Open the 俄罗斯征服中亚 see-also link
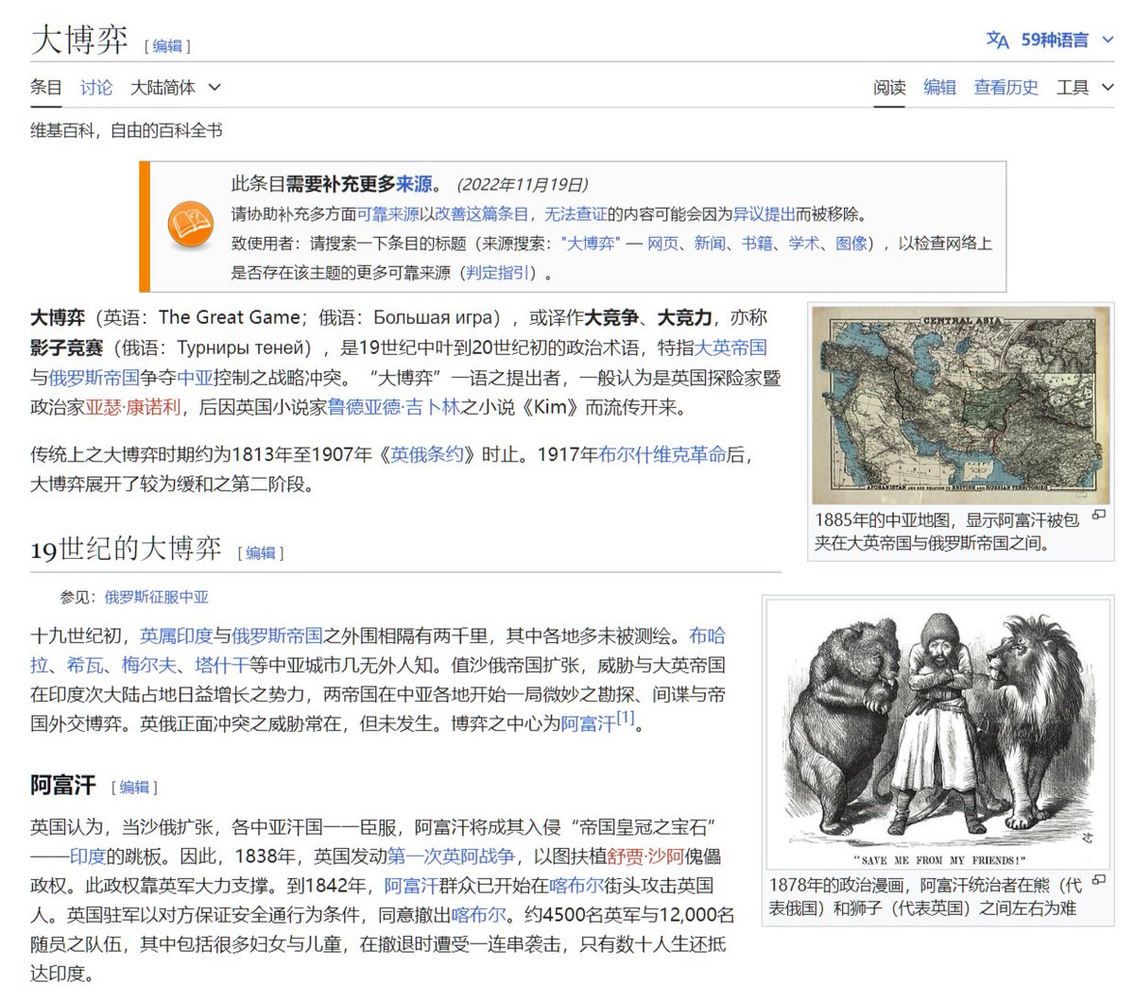This screenshot has height=1001, width=1134. click(x=156, y=598)
